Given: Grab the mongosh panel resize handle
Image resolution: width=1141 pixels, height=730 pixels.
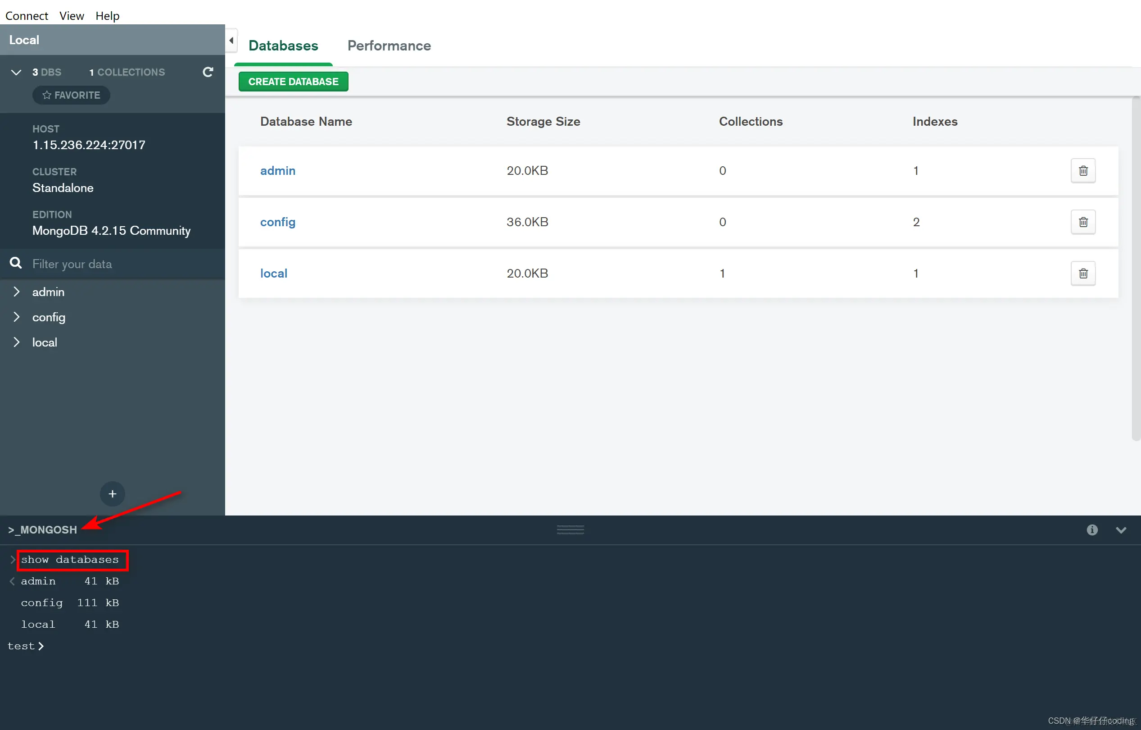Looking at the screenshot, I should coord(570,530).
